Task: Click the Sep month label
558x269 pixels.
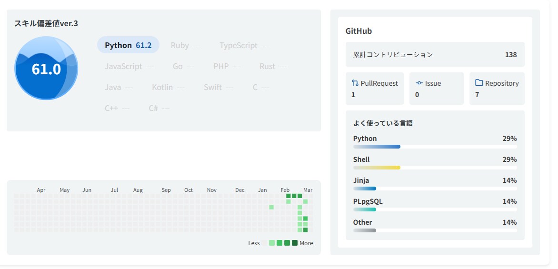Action: coord(166,190)
